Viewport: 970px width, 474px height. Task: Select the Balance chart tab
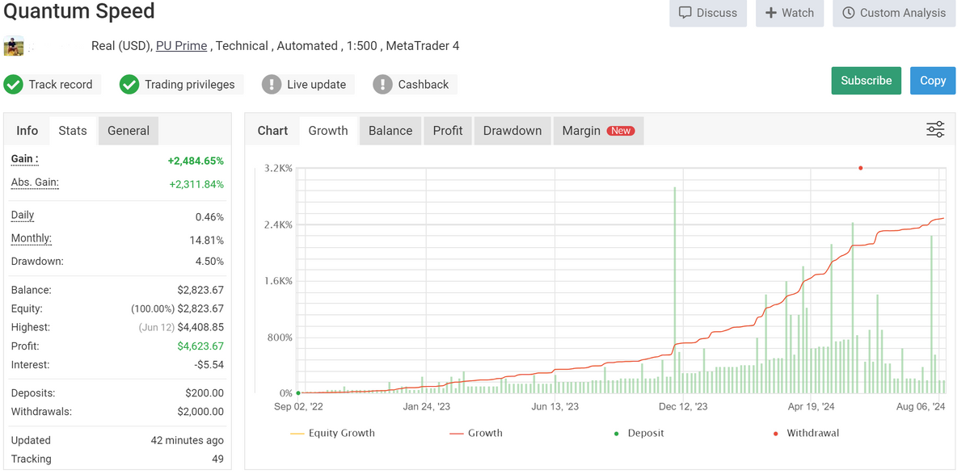390,131
